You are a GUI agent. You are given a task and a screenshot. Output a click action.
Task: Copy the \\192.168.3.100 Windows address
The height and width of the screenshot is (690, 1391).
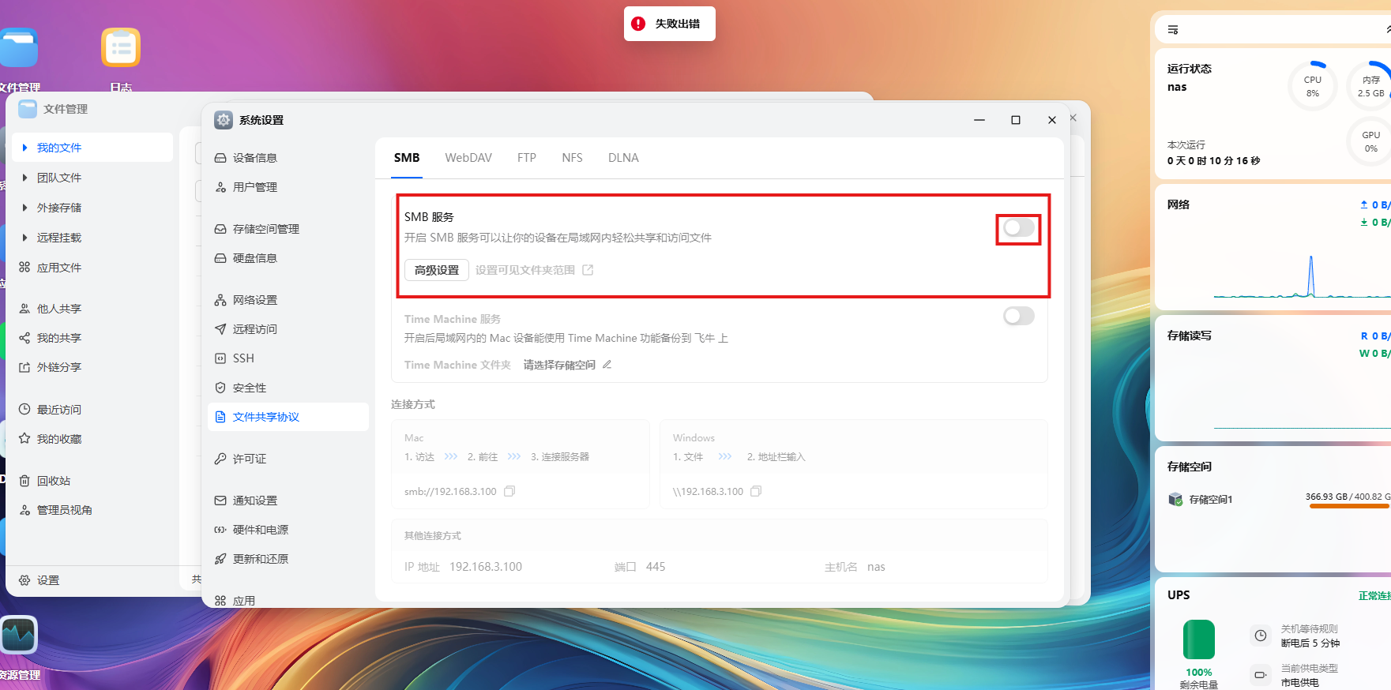click(x=756, y=491)
